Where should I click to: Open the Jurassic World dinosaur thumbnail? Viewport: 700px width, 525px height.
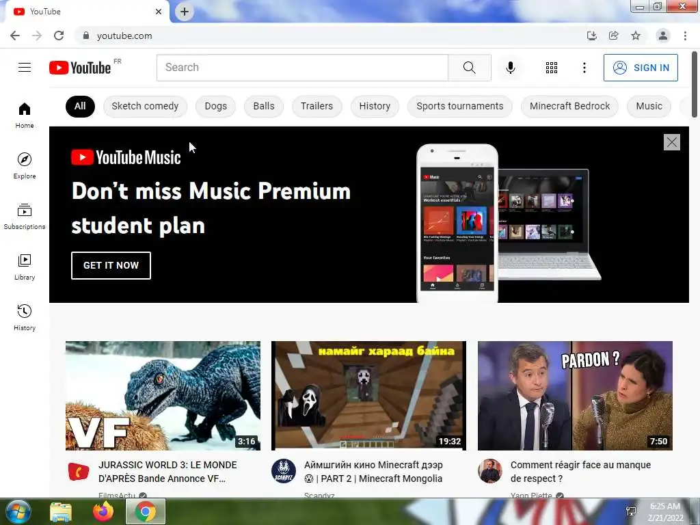163,396
